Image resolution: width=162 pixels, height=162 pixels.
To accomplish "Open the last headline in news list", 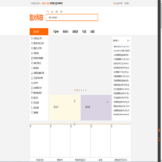I will coord(121,115).
